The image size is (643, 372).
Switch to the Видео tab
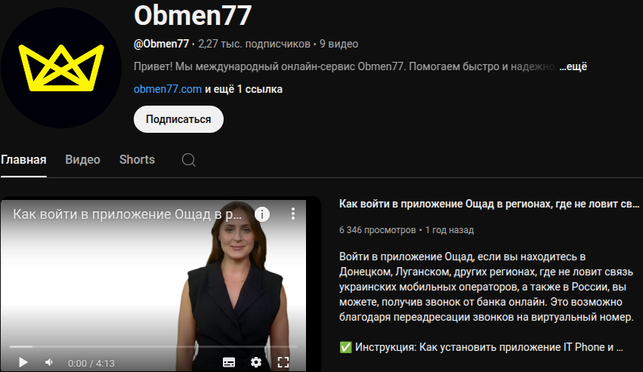click(x=82, y=160)
